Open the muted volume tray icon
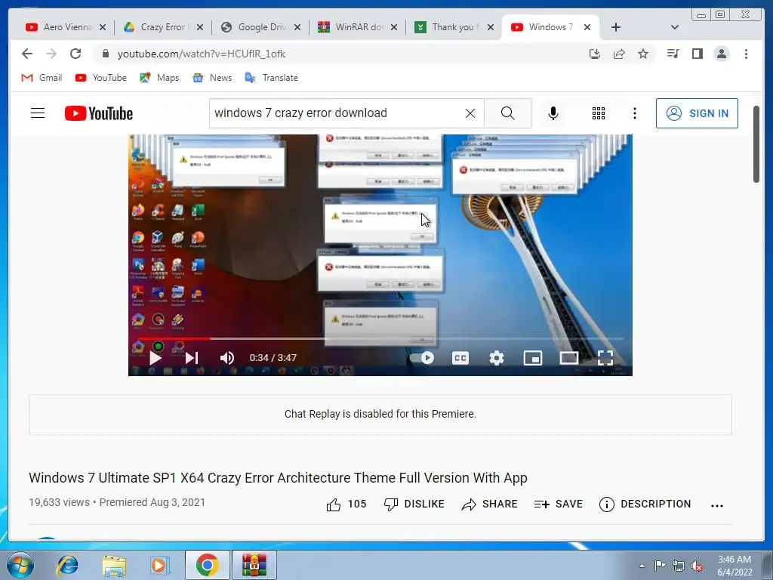 click(x=697, y=566)
